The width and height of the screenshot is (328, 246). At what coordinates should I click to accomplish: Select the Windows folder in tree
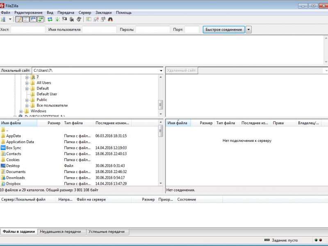(38, 111)
